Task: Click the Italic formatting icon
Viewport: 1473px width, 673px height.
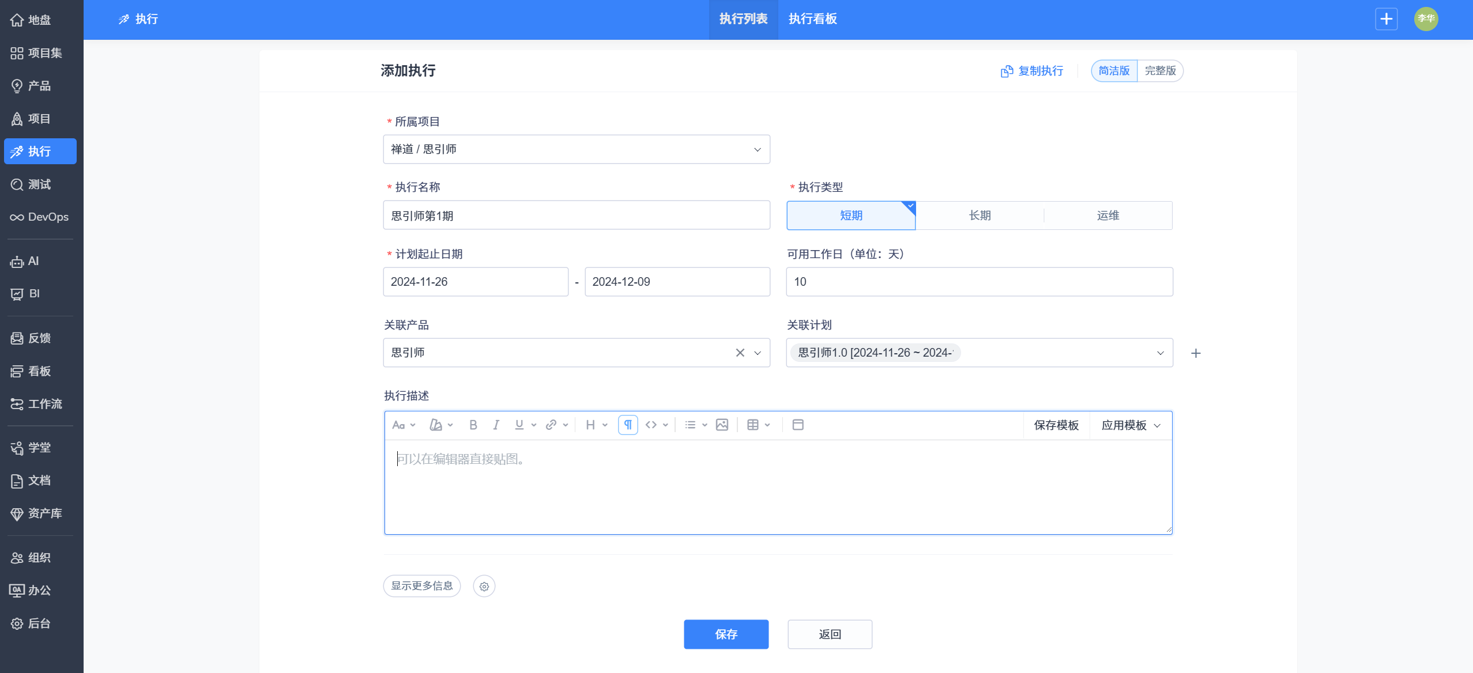Action: pyautogui.click(x=496, y=425)
